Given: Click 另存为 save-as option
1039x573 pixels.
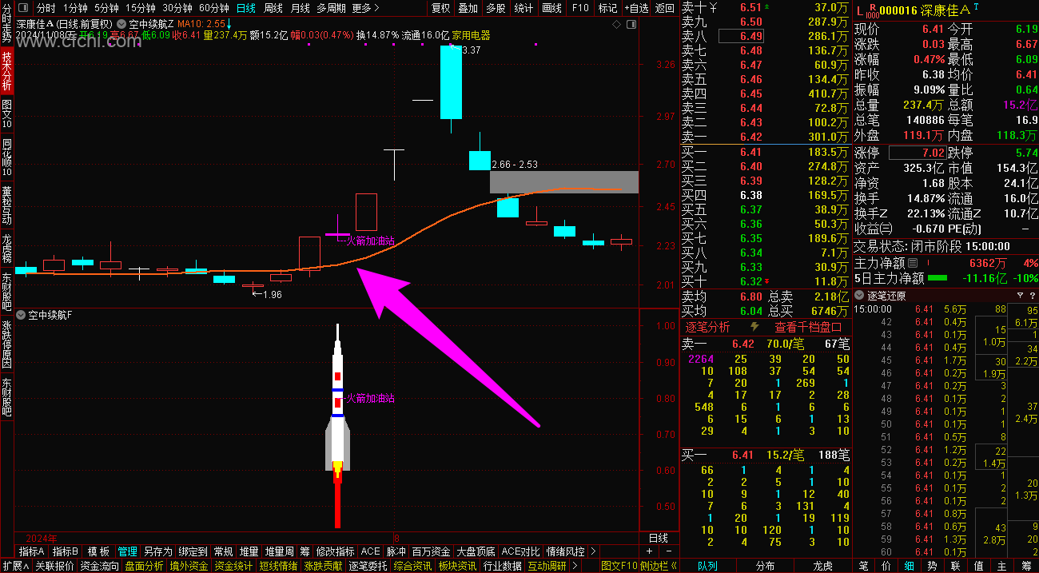Looking at the screenshot, I should tap(157, 551).
